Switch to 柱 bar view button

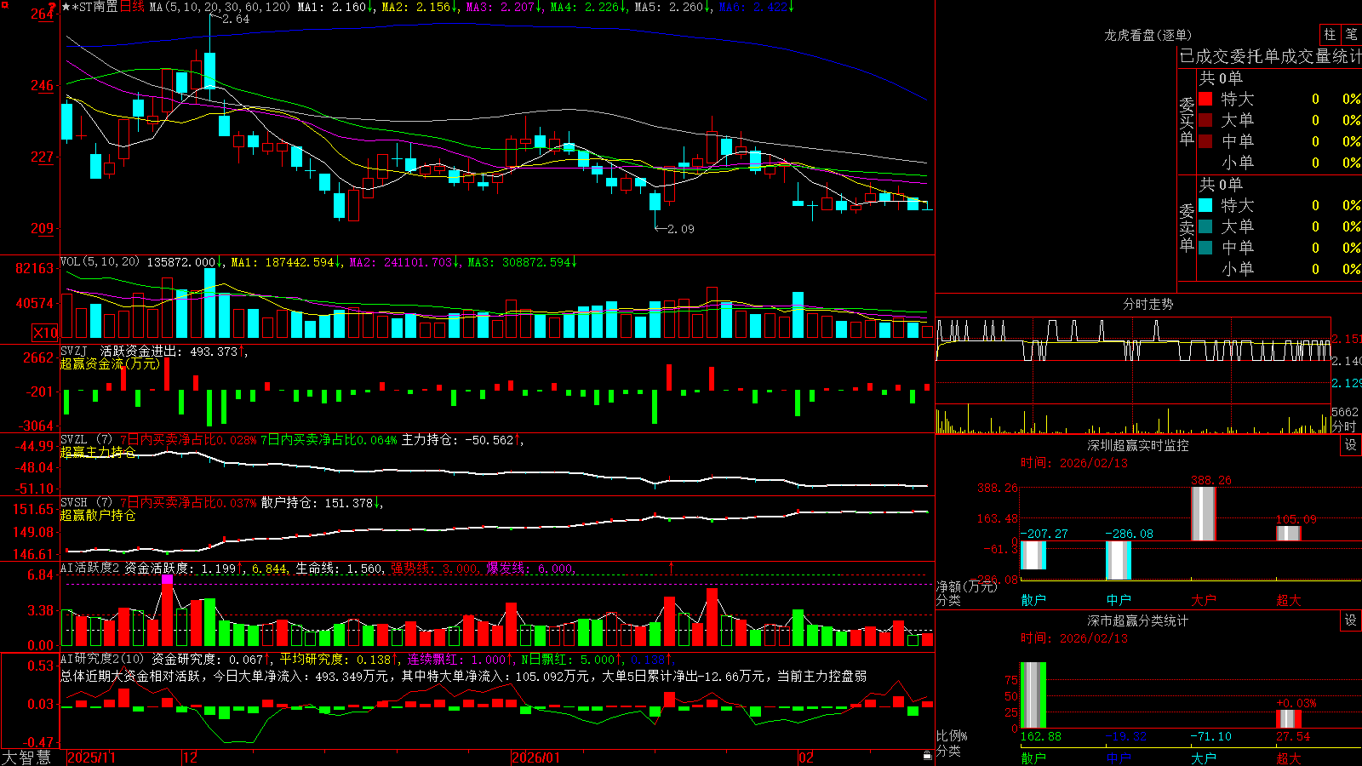pyautogui.click(x=1330, y=34)
